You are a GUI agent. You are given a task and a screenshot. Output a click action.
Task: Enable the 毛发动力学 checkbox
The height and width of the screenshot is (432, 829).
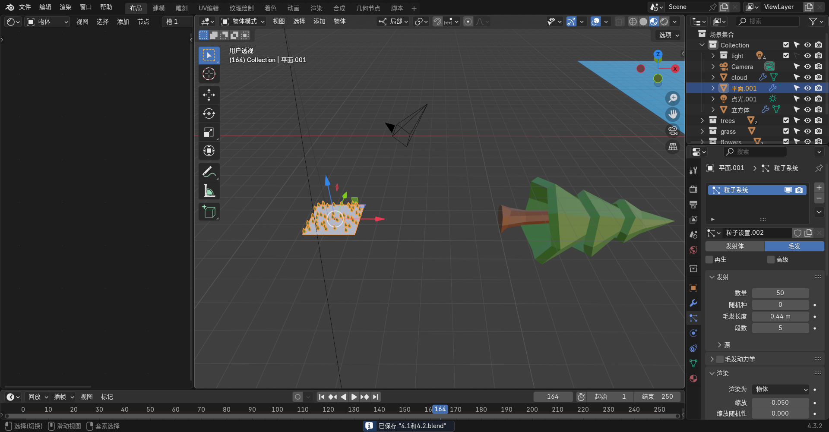[x=720, y=359]
